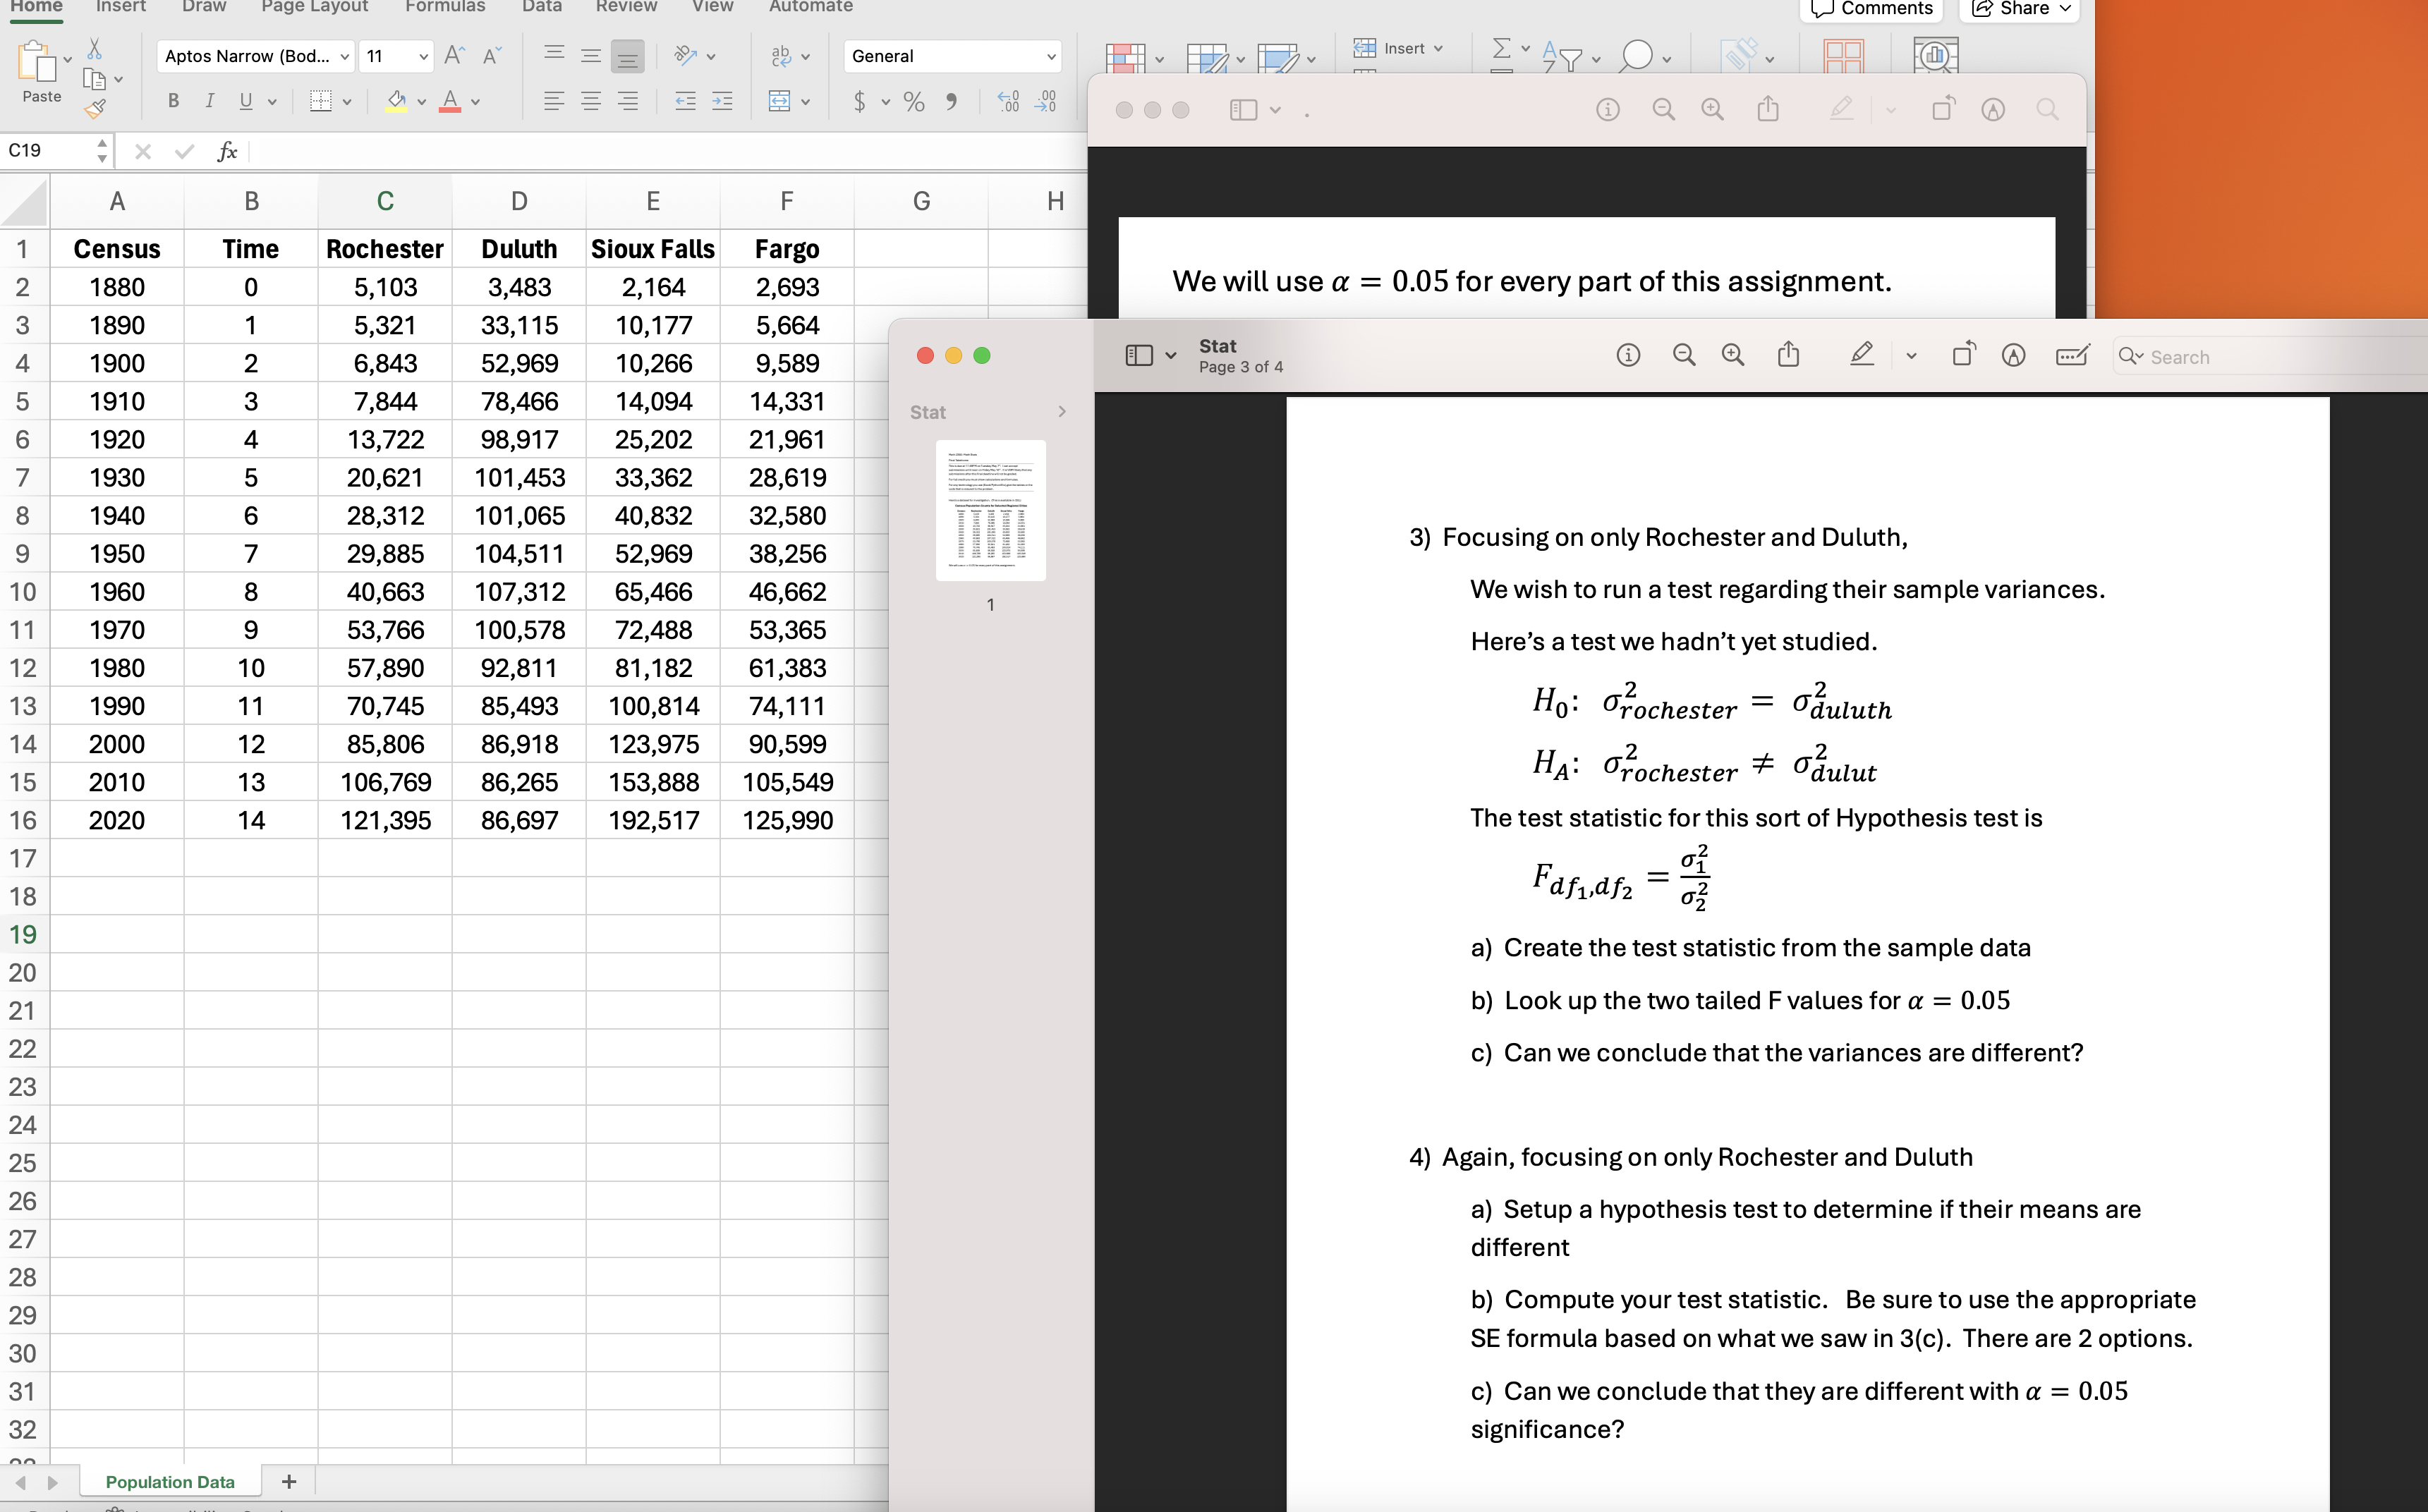Toggle bold formatting in Excel
Viewport: 2428px width, 1512px height.
pos(173,100)
